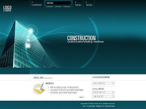
Task: Expand the Custom Center dropdown
Action: (x=103, y=83)
